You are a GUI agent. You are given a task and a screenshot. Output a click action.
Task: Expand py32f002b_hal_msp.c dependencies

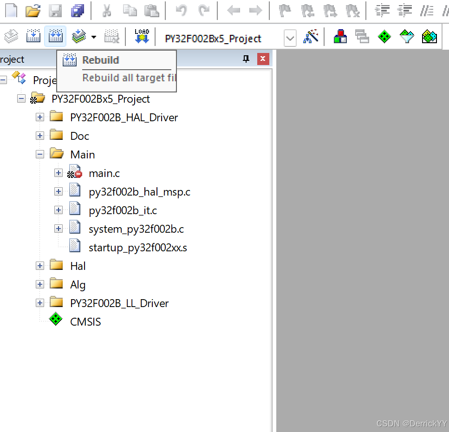tap(59, 191)
